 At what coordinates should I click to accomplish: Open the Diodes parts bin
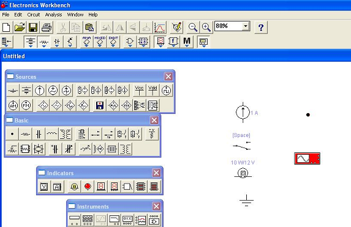(x=57, y=42)
